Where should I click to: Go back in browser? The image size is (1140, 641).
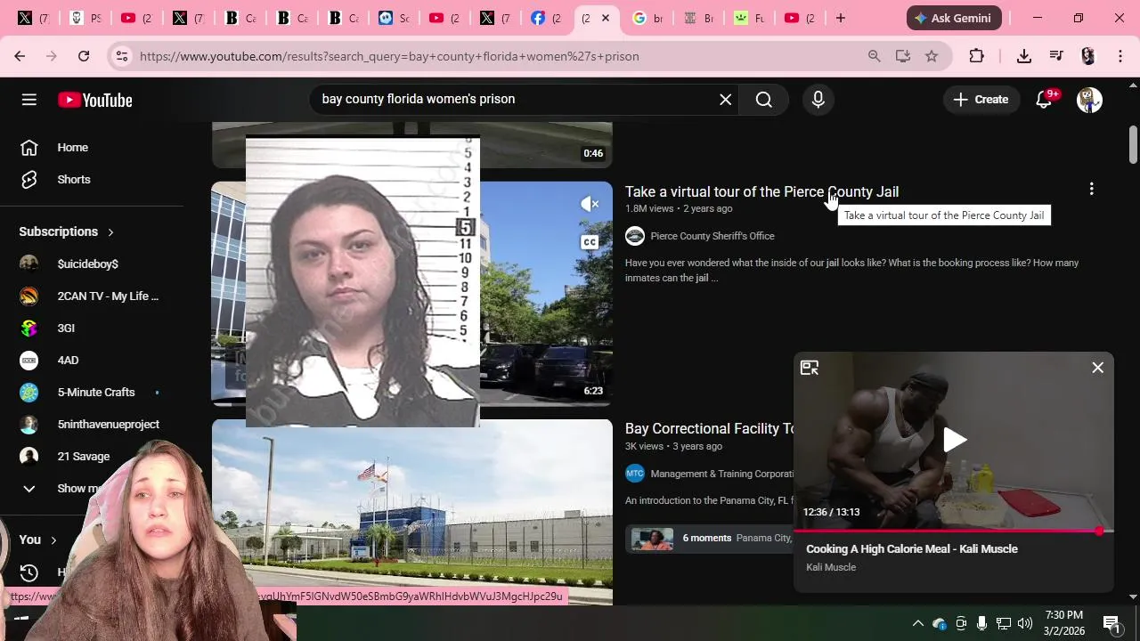point(20,56)
